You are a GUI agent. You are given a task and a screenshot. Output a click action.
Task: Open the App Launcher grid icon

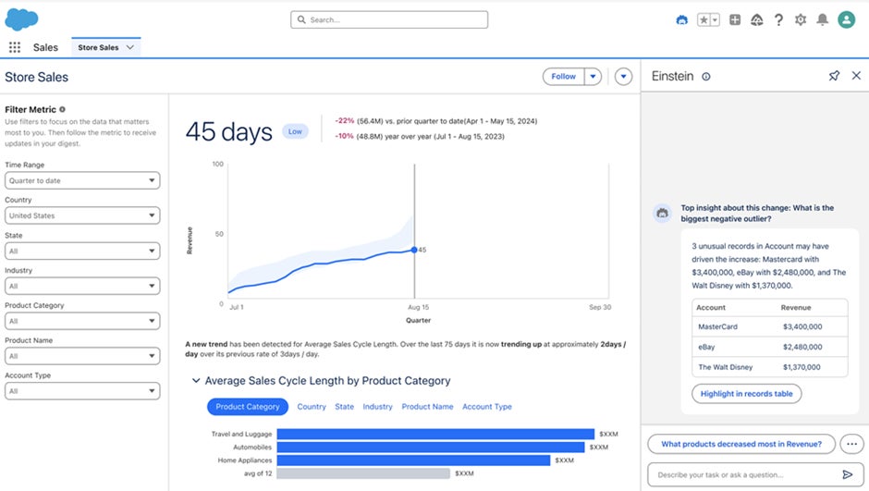pos(15,47)
